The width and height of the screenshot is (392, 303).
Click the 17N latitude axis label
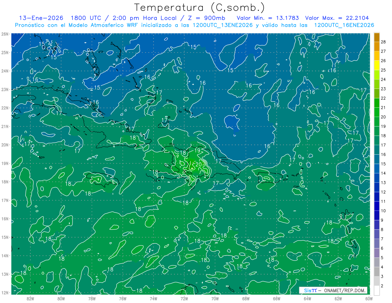click(5, 200)
